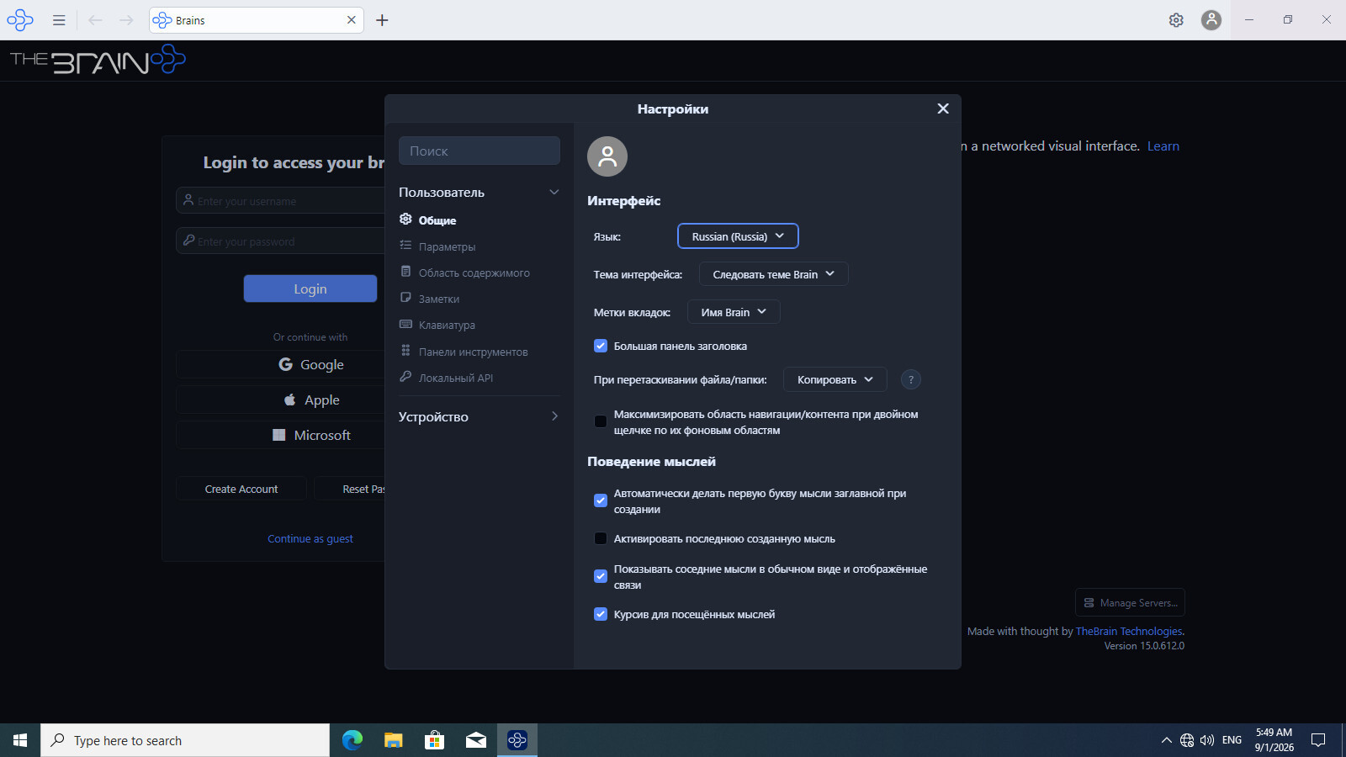
Task: Open Microsoft Store from taskbar
Action: pyautogui.click(x=434, y=740)
